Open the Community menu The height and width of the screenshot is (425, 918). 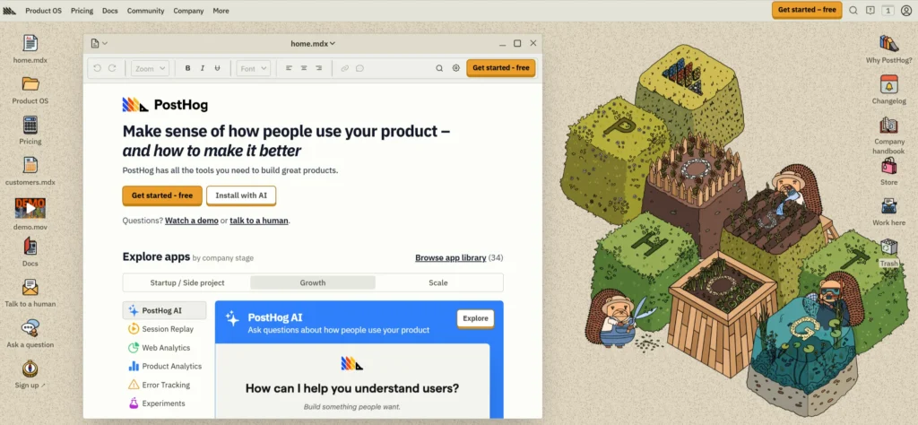pos(146,11)
